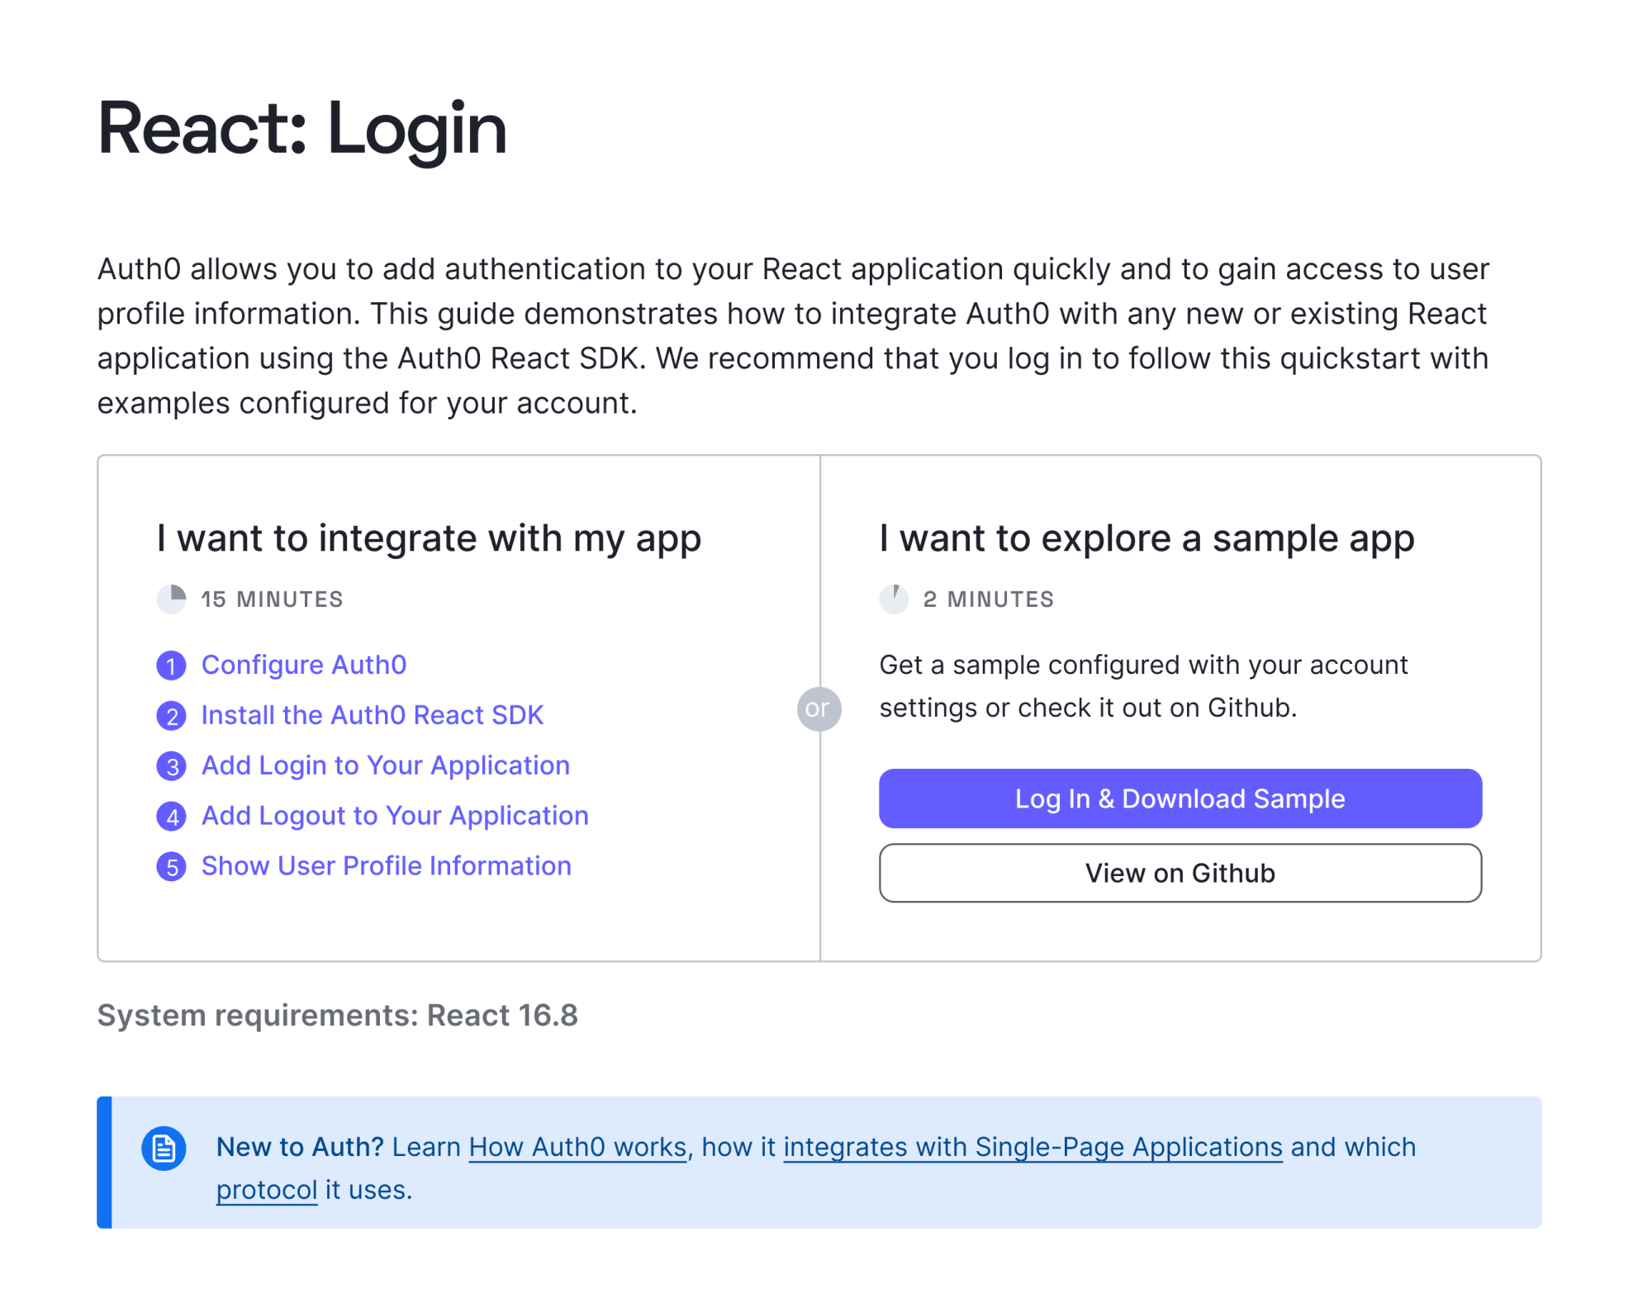1652x1303 pixels.
Task: Click the document icon in info note
Action: coord(164,1149)
